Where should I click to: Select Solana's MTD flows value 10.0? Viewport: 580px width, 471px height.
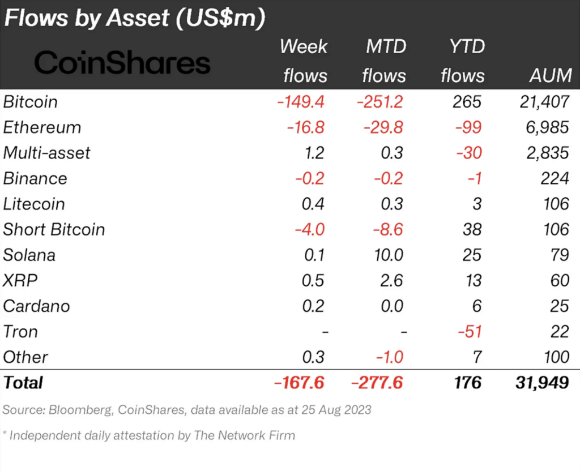[389, 255]
